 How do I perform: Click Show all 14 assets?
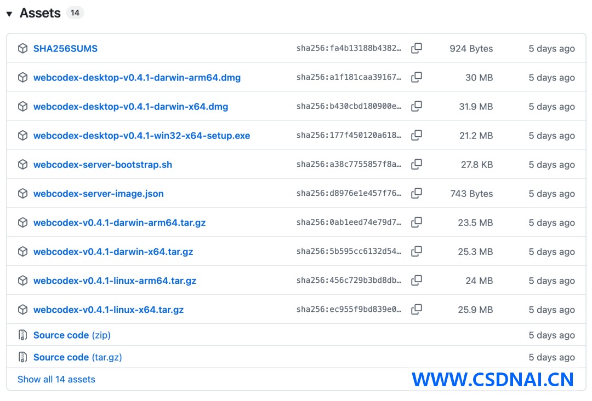click(x=56, y=379)
